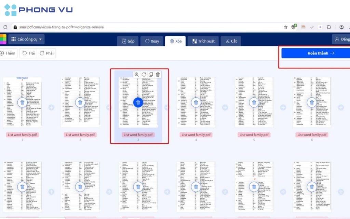Click the zoom magnifier icon on page 3

[137, 75]
